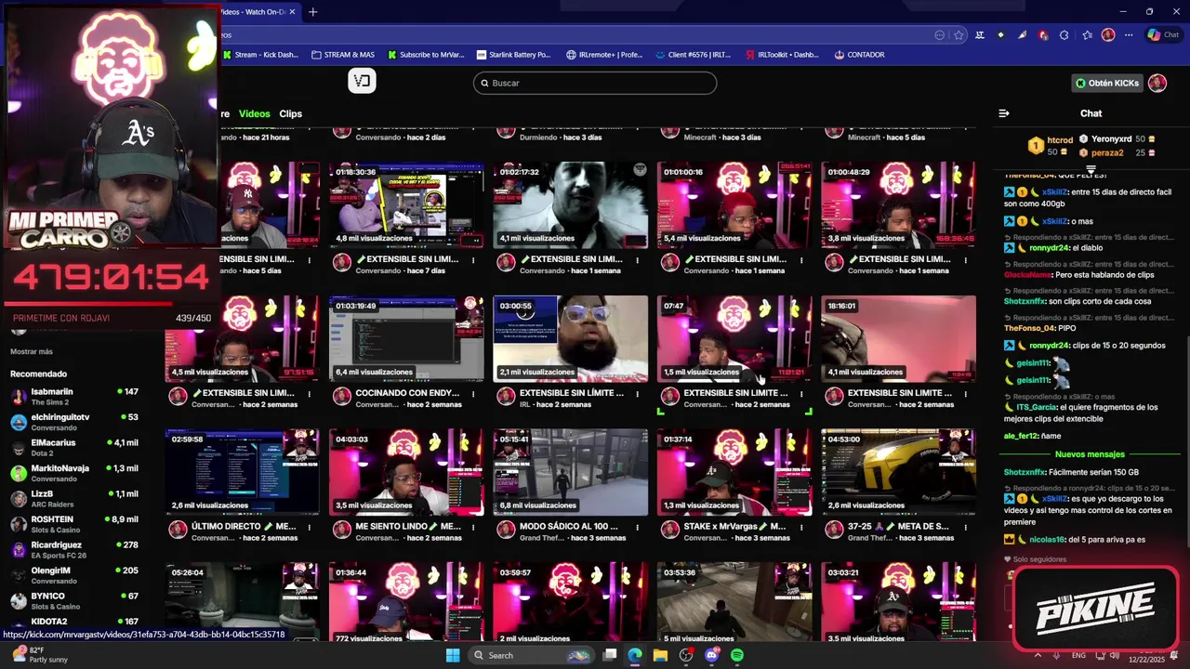The height and width of the screenshot is (669, 1190).
Task: Open recommended channel MarkitoNavaja
Action: pyautogui.click(x=74, y=473)
